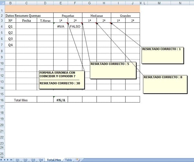Select row 1 header
The image size is (194, 162).
[x=2, y=9]
